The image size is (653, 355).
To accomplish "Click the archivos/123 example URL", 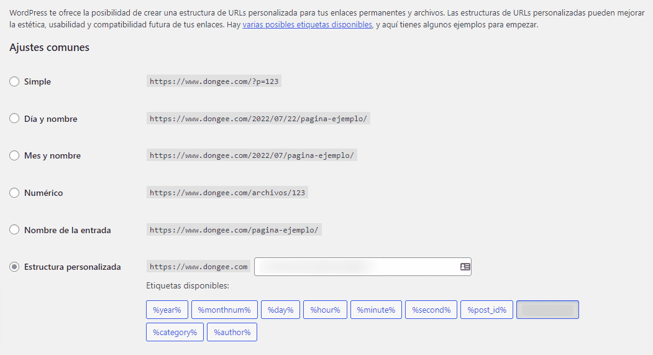I will pyautogui.click(x=227, y=193).
